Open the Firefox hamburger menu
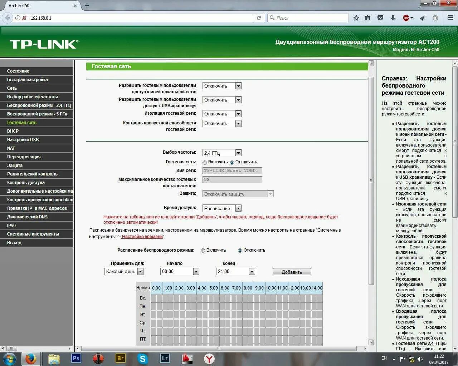This screenshot has height=366, width=458. click(450, 18)
